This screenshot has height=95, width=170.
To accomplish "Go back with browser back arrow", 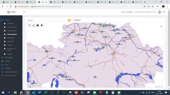I will point(3,6).
